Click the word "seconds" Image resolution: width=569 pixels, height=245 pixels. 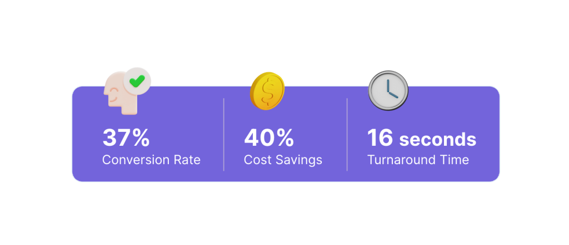438,139
